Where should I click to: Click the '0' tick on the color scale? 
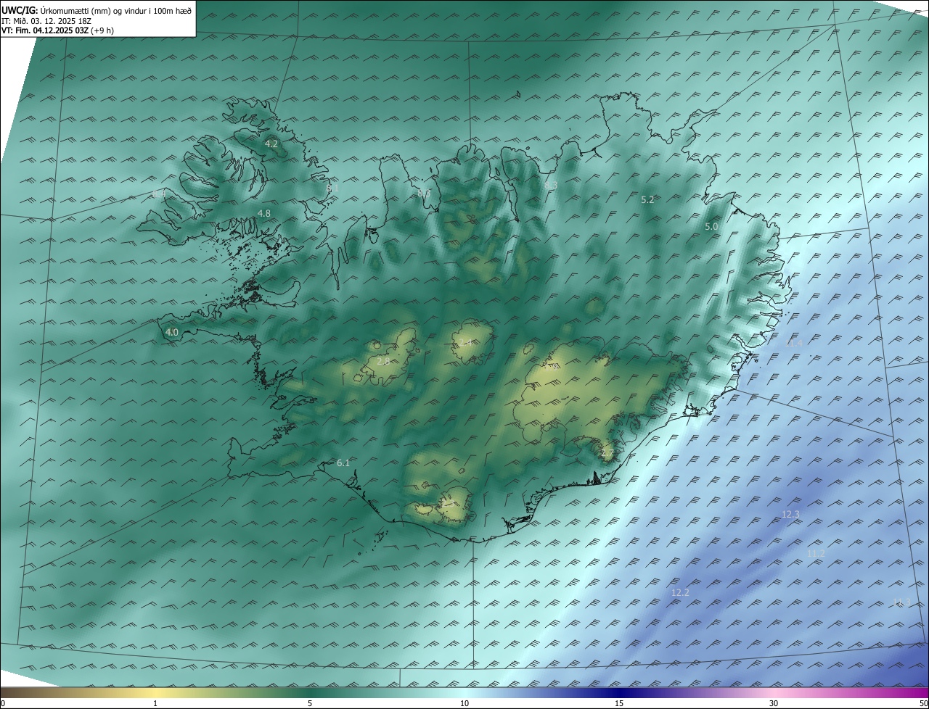[x=2, y=703]
